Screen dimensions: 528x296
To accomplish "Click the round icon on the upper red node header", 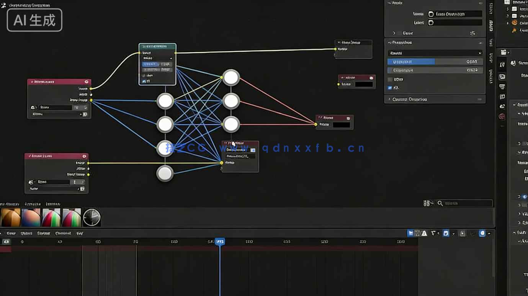I will pyautogui.click(x=87, y=82).
